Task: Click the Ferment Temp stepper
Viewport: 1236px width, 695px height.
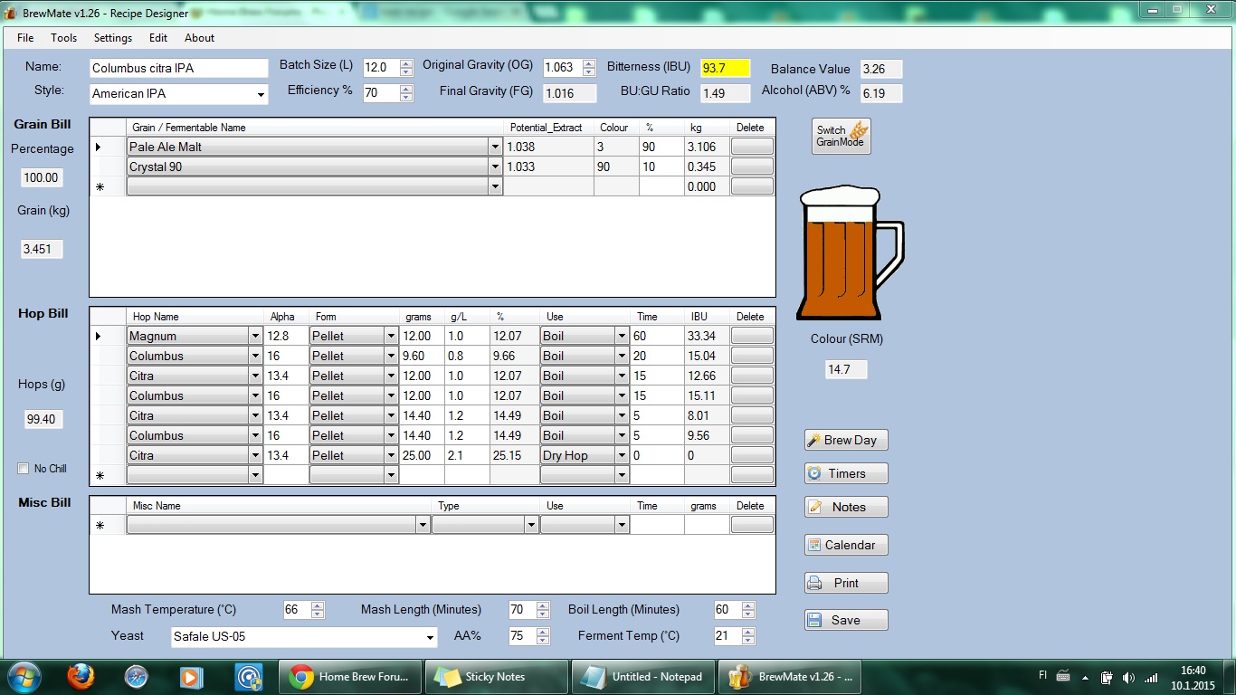Action: (747, 637)
